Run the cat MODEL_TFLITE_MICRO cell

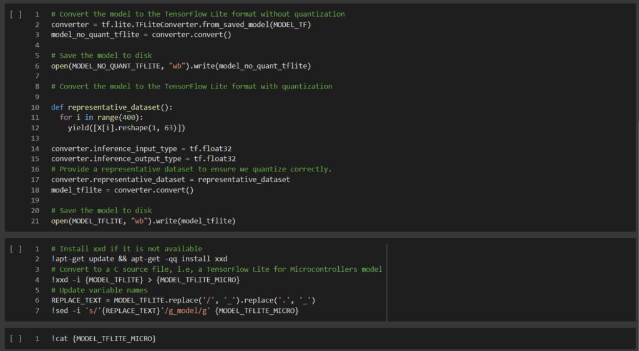coord(16,339)
